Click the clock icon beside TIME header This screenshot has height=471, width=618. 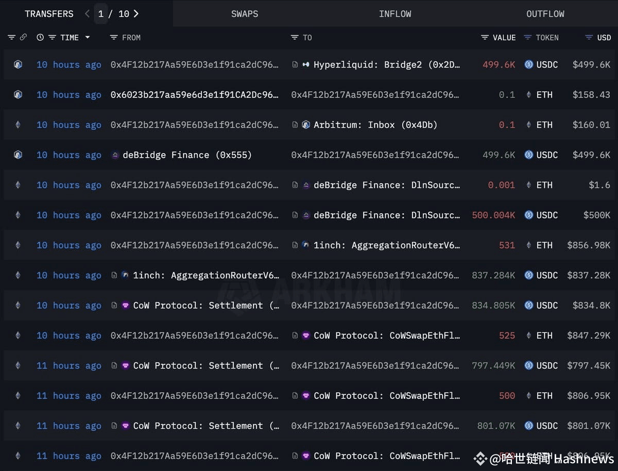tap(40, 38)
